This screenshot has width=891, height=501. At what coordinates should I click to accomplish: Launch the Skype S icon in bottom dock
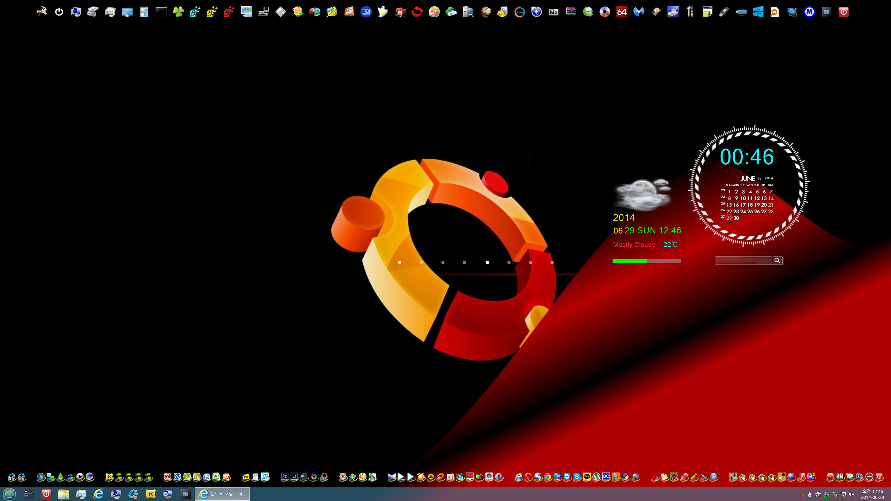coord(577,477)
